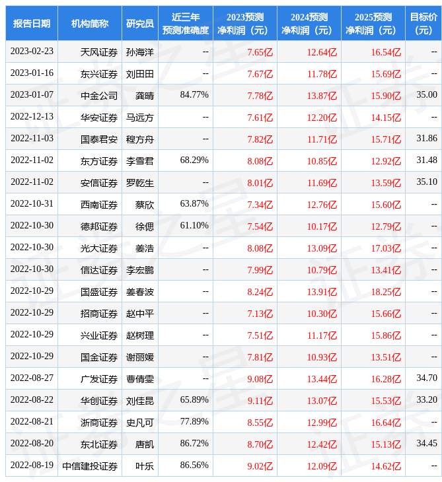Click the 84.77% accuracy value
The image size is (442, 482).
coord(194,95)
